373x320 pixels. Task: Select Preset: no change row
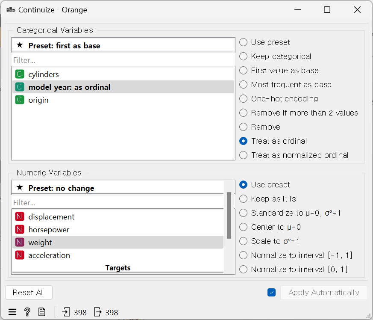[118, 188]
